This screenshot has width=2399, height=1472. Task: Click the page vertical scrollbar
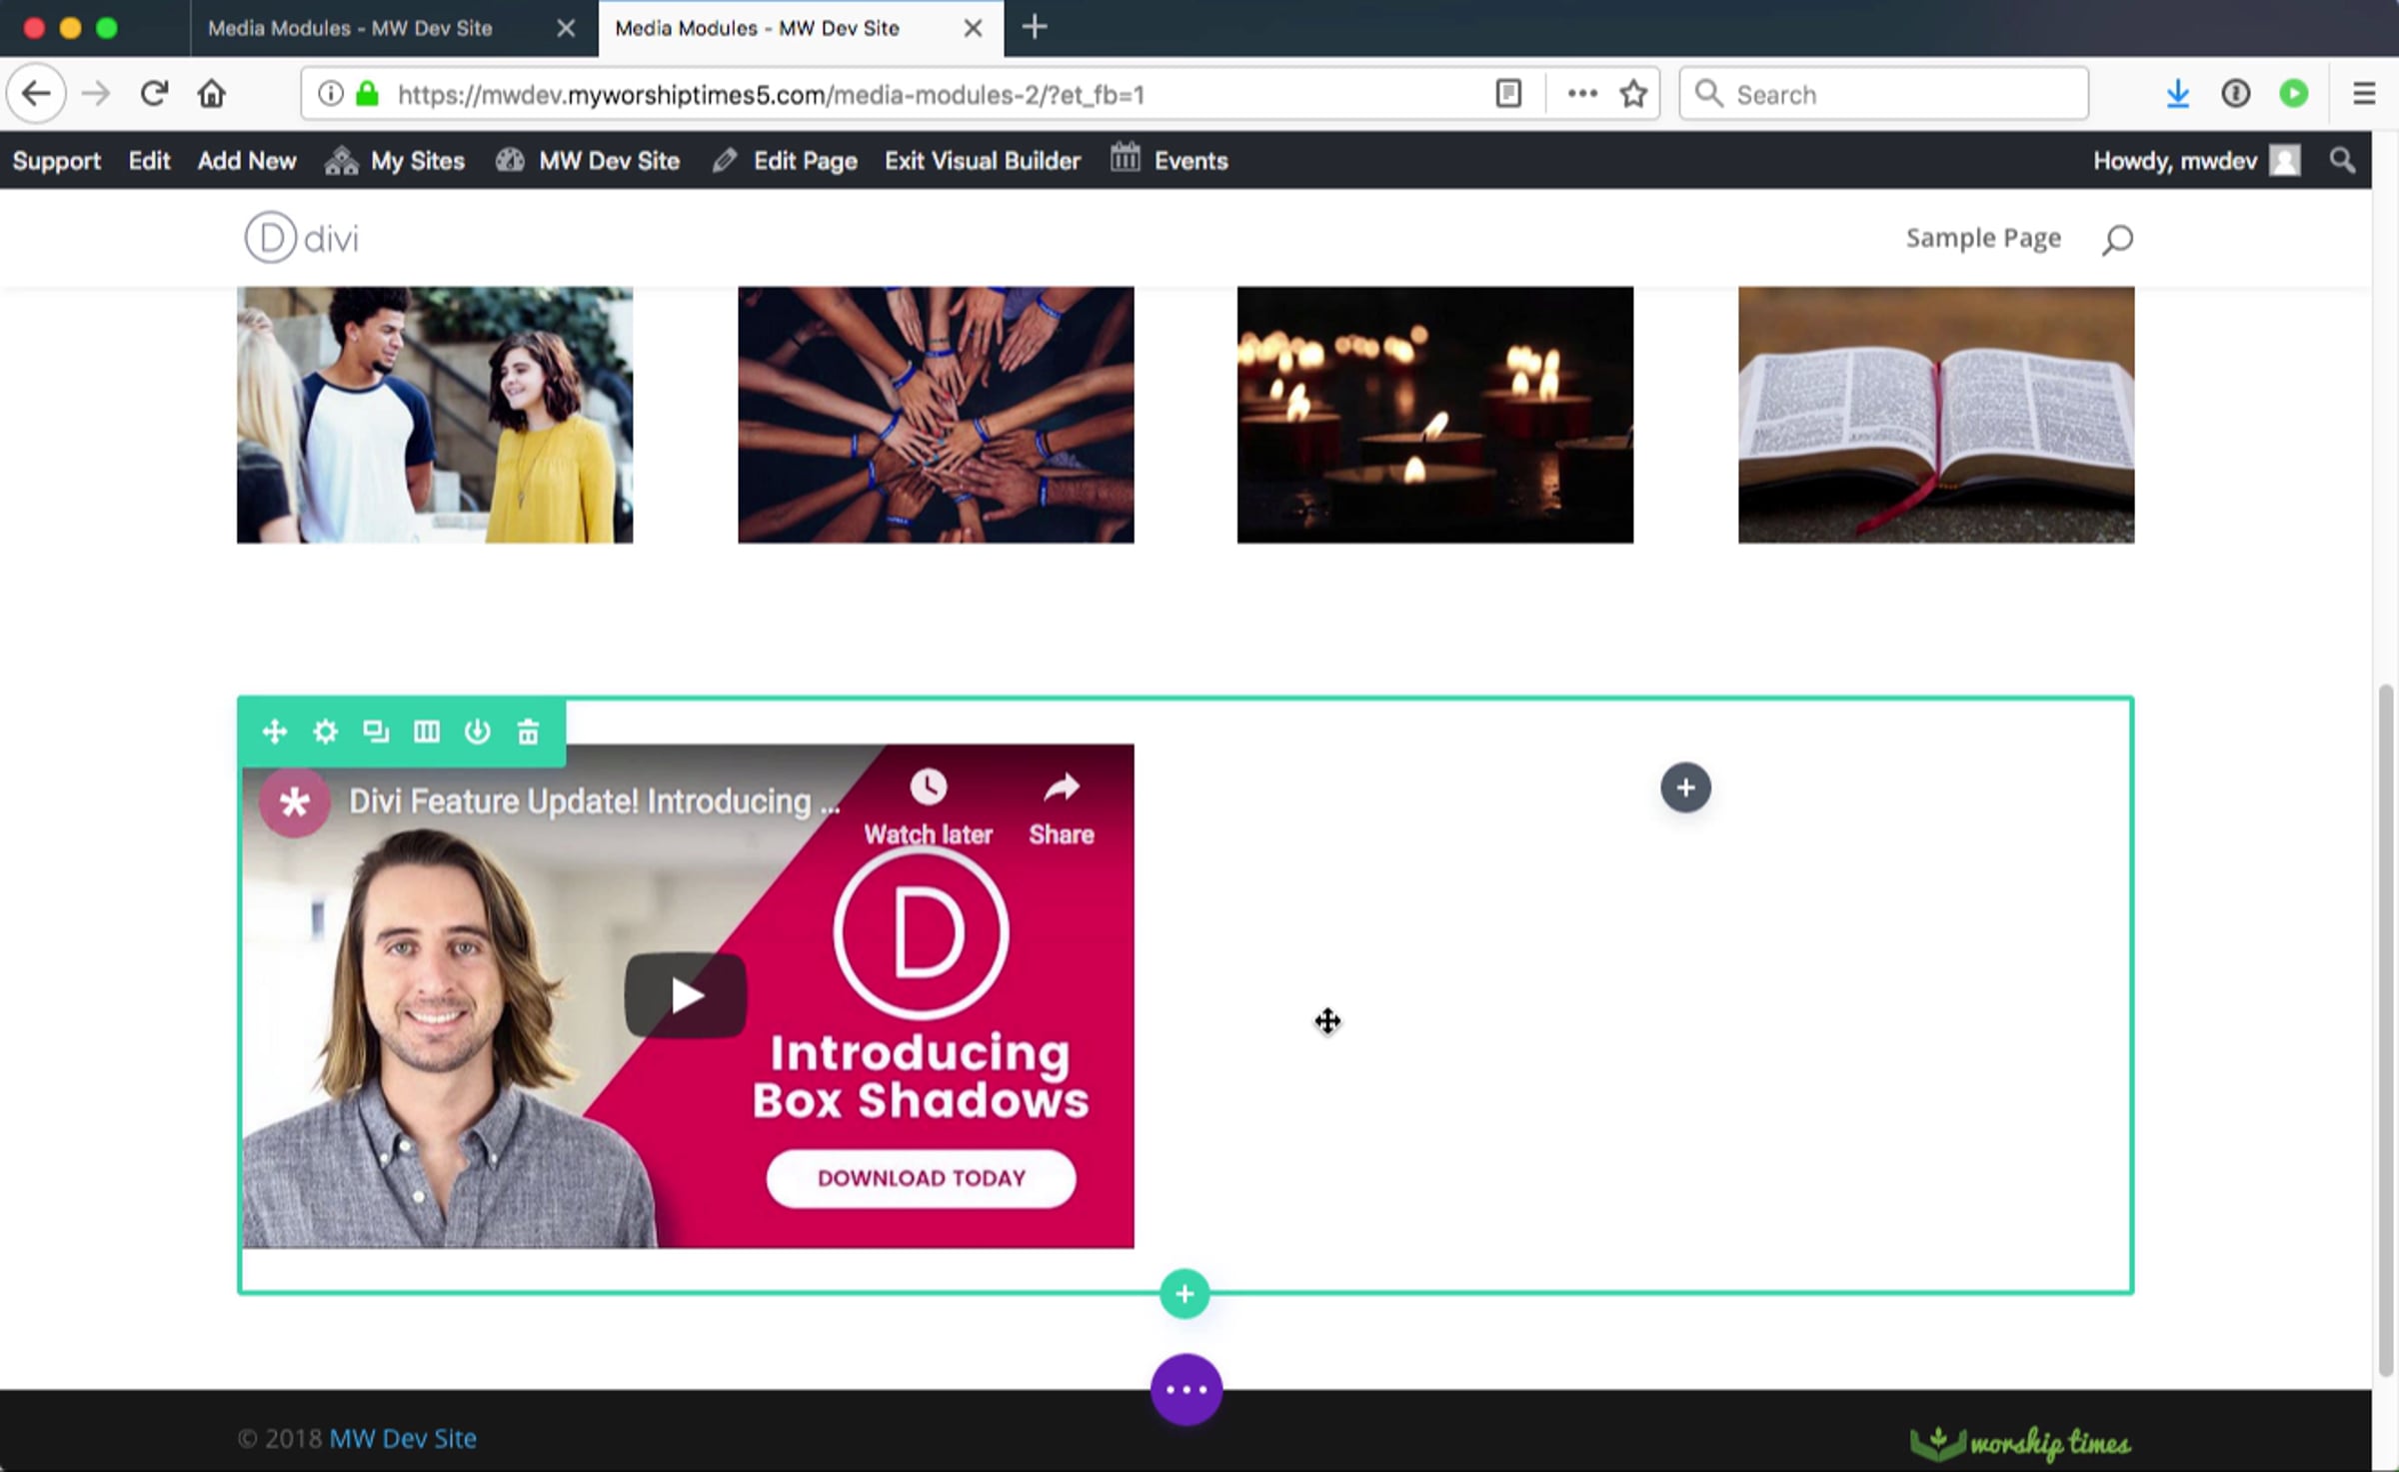(x=2385, y=1029)
